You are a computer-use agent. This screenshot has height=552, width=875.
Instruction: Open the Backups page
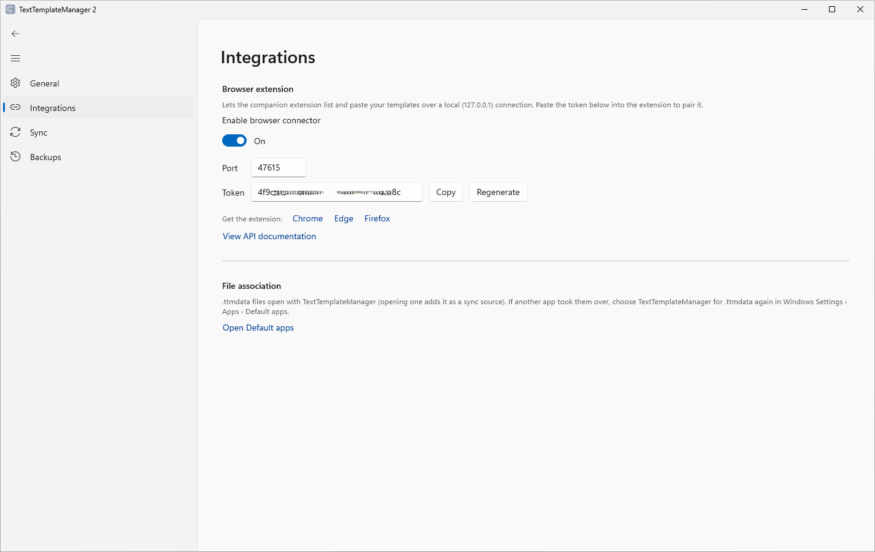99,157
